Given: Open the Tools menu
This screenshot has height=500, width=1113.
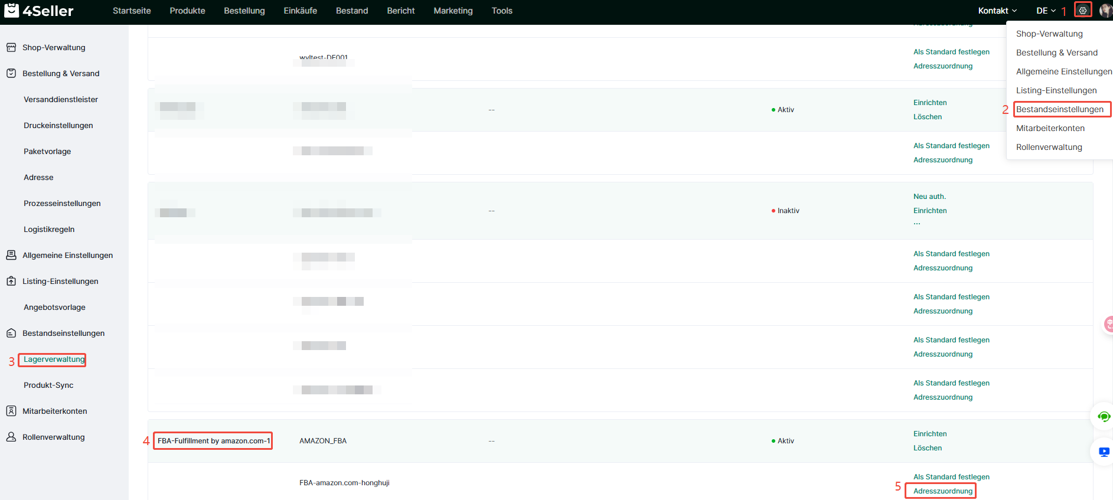Looking at the screenshot, I should 502,11.
